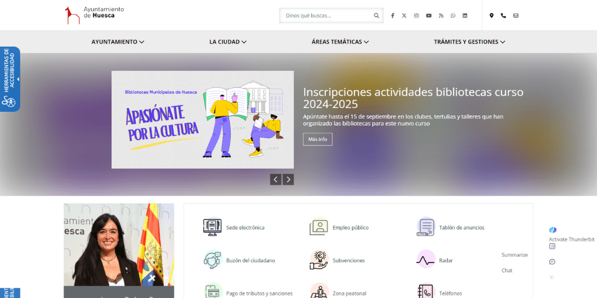Open the Teléfonos link
This screenshot has width=597, height=298.
(x=451, y=293)
